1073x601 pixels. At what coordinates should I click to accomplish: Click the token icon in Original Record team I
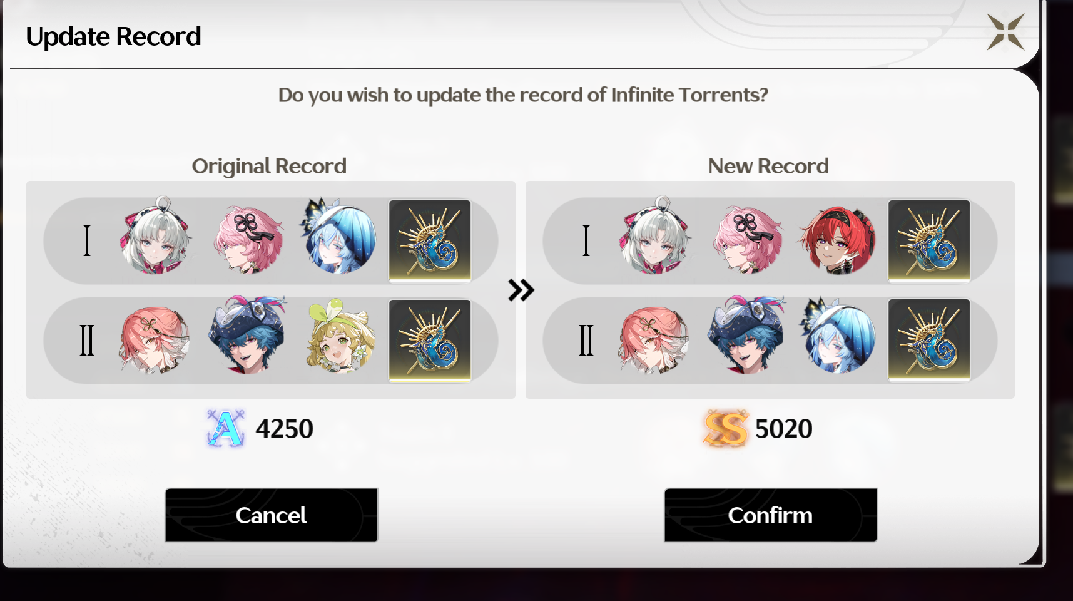(x=430, y=241)
